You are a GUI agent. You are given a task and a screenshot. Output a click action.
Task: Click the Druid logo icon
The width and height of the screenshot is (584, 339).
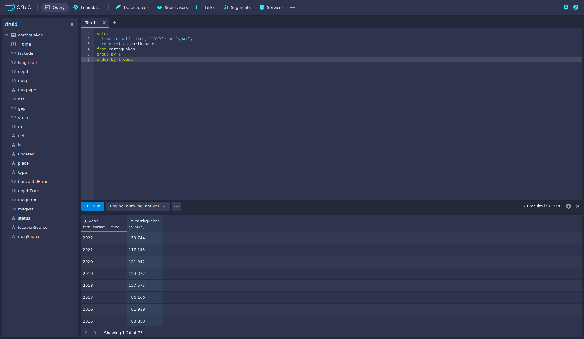(x=10, y=7)
